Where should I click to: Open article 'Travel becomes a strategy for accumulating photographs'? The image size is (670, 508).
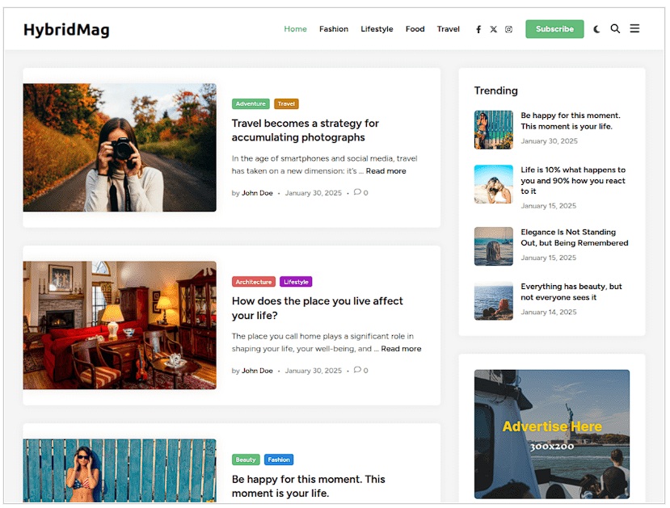point(305,130)
